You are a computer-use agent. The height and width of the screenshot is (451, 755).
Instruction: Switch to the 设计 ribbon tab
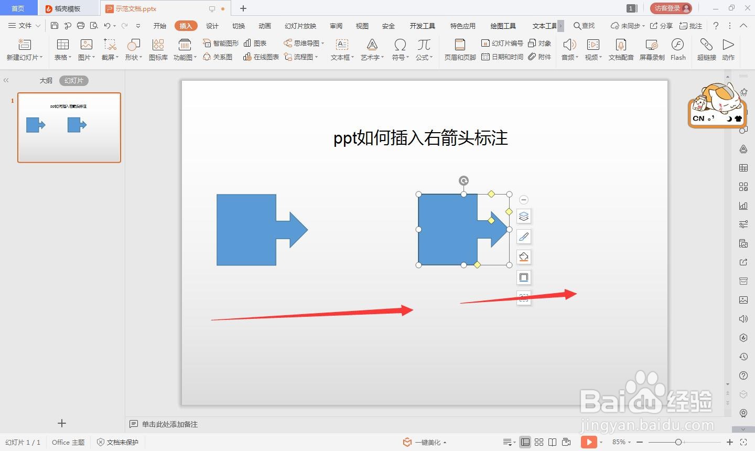(212, 25)
